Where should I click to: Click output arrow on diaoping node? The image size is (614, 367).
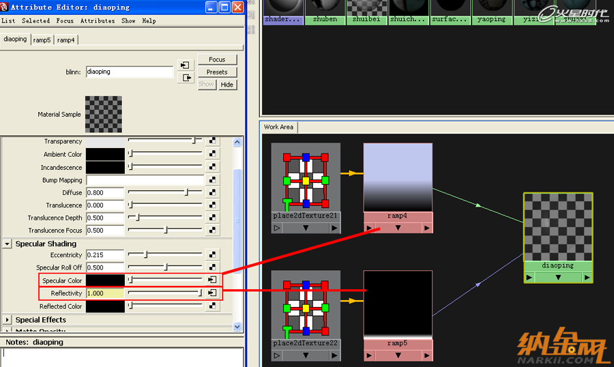click(x=587, y=278)
